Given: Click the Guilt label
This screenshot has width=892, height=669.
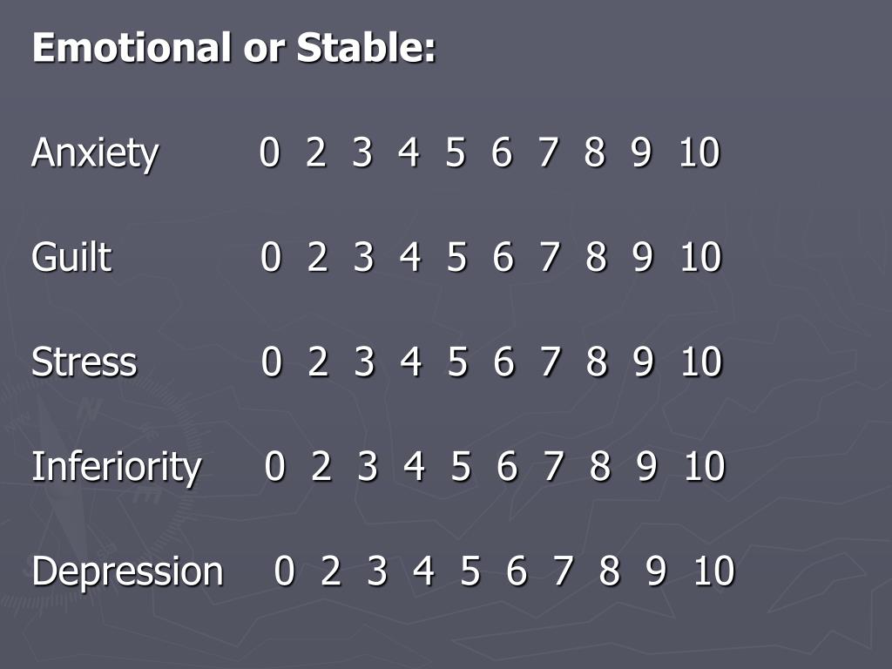Looking at the screenshot, I should (71, 257).
